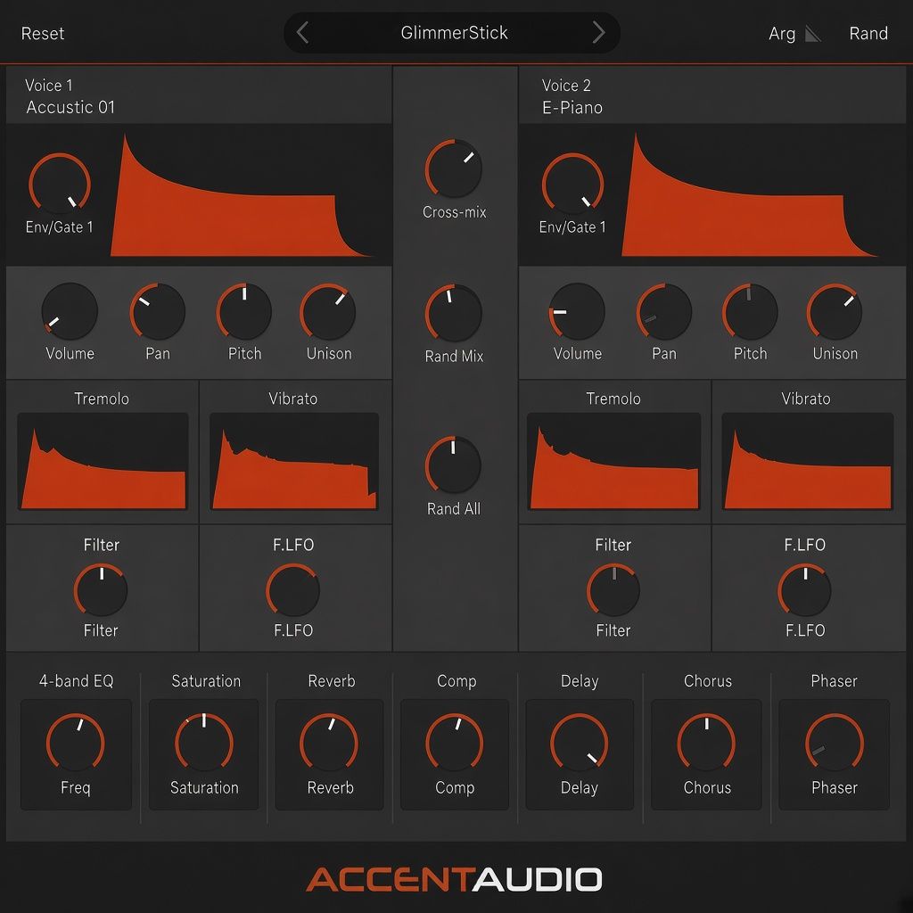Click Voice 2 Filter knob
Viewport: 913px width, 913px height.
point(613,590)
